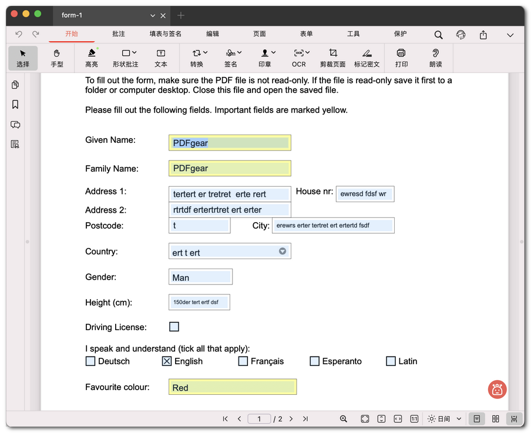Open the Fill & Sign (填表与签名) tab
This screenshot has height=433, width=531.
point(166,34)
